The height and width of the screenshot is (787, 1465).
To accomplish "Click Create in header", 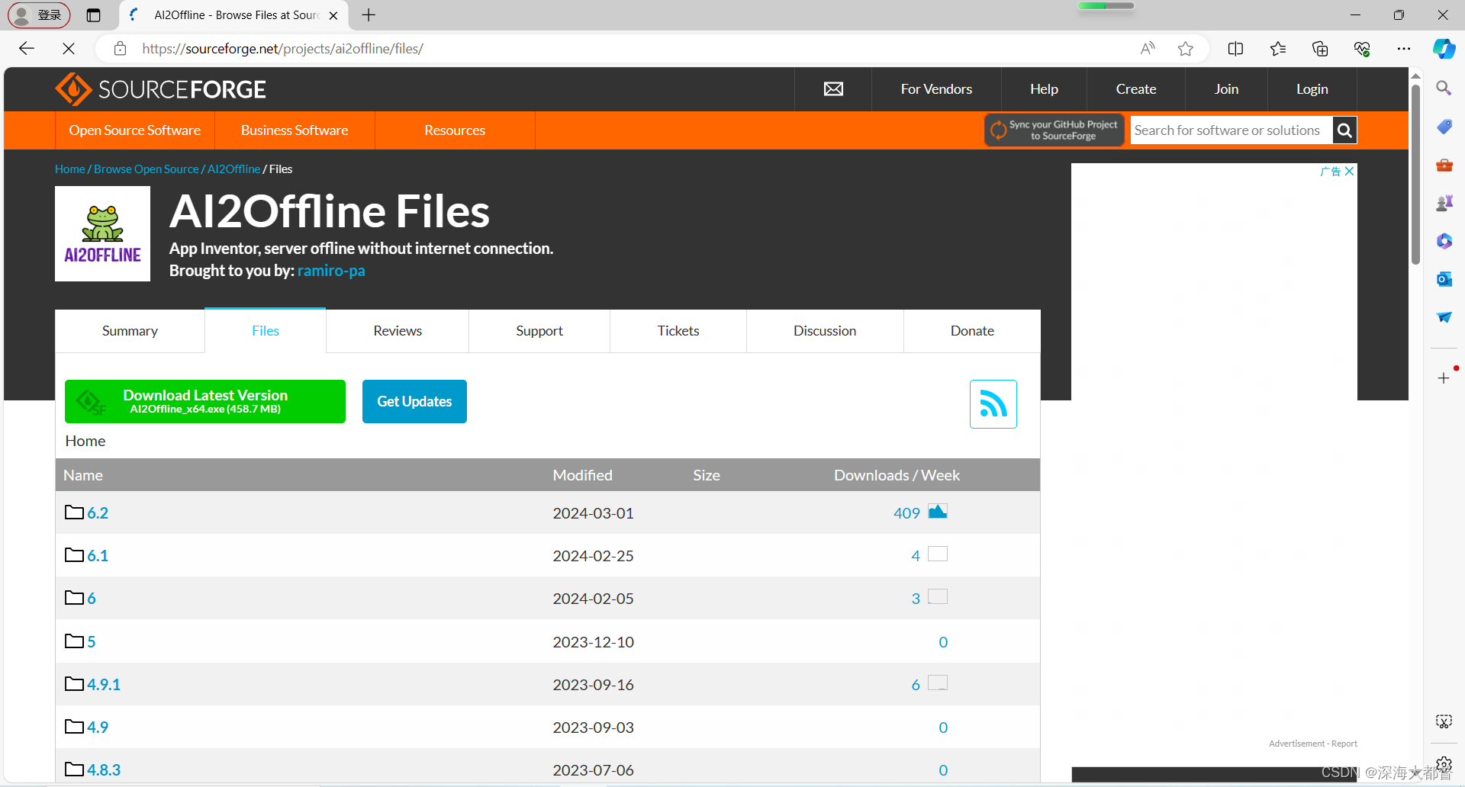I will click(1135, 89).
